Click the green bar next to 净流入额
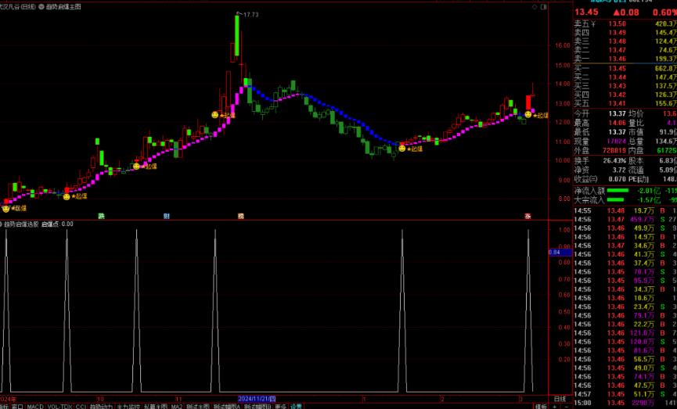The width and height of the screenshot is (677, 409). pos(618,190)
